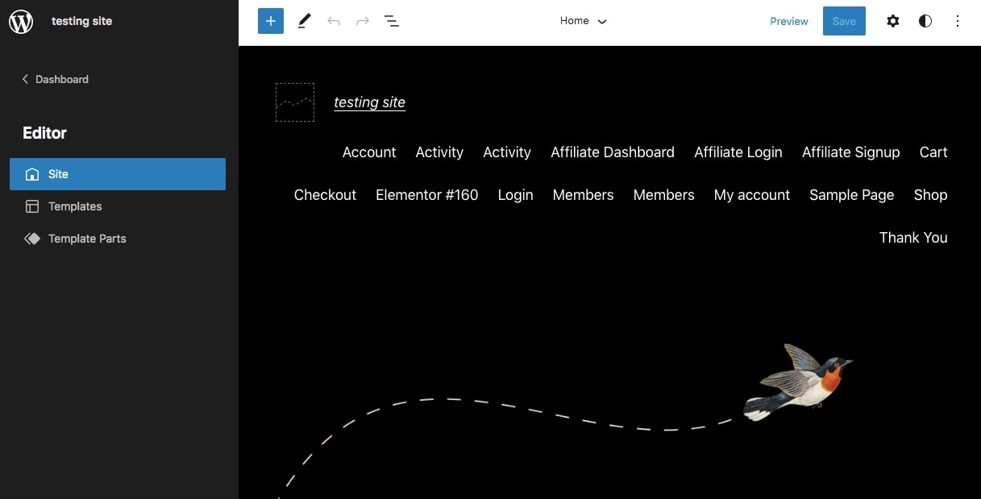Toggle the Styles half-circle panel
This screenshot has width=981, height=499.
click(925, 22)
